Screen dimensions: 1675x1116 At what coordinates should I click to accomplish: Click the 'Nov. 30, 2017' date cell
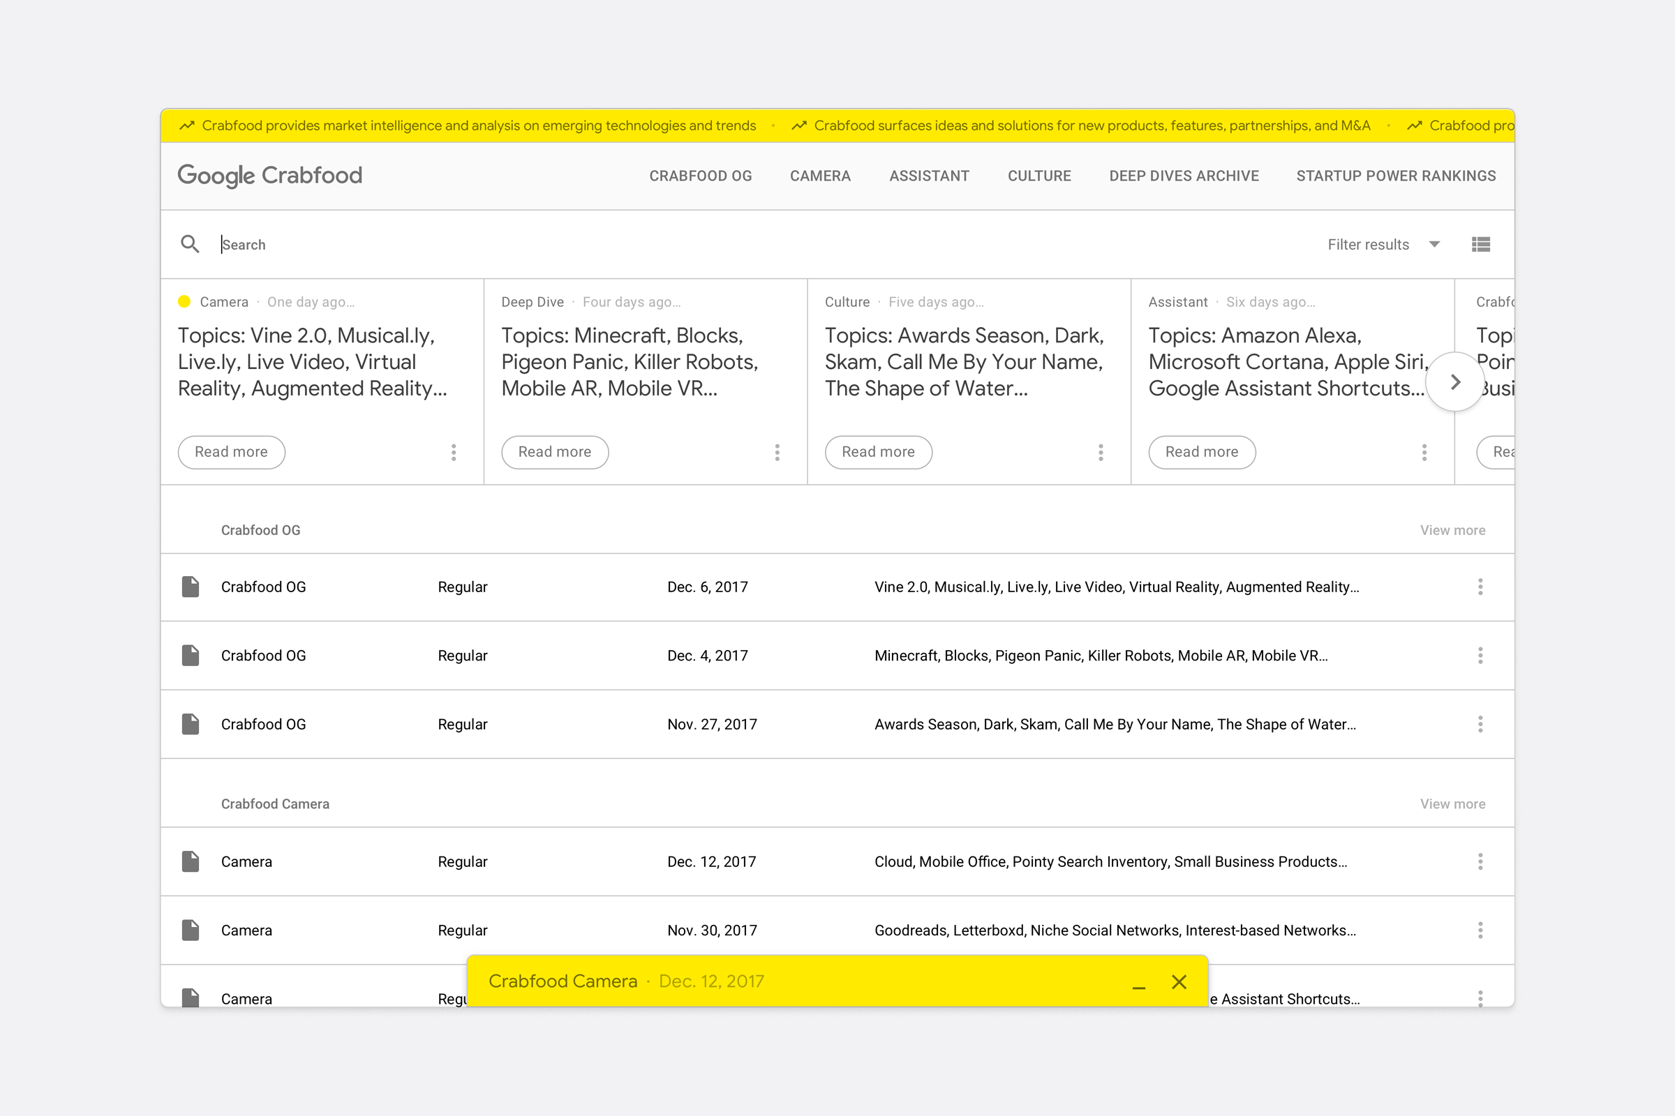tap(712, 930)
